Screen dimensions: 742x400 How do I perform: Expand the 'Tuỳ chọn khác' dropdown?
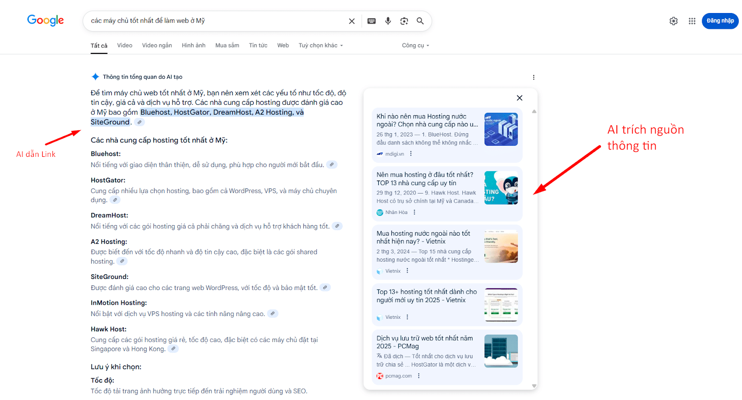[320, 45]
